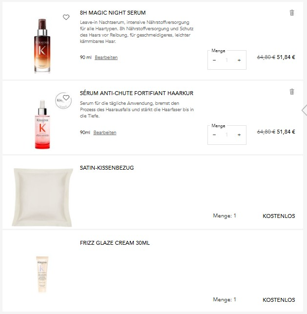Click quantity field of 8H Magic Night Serum

[226, 60]
